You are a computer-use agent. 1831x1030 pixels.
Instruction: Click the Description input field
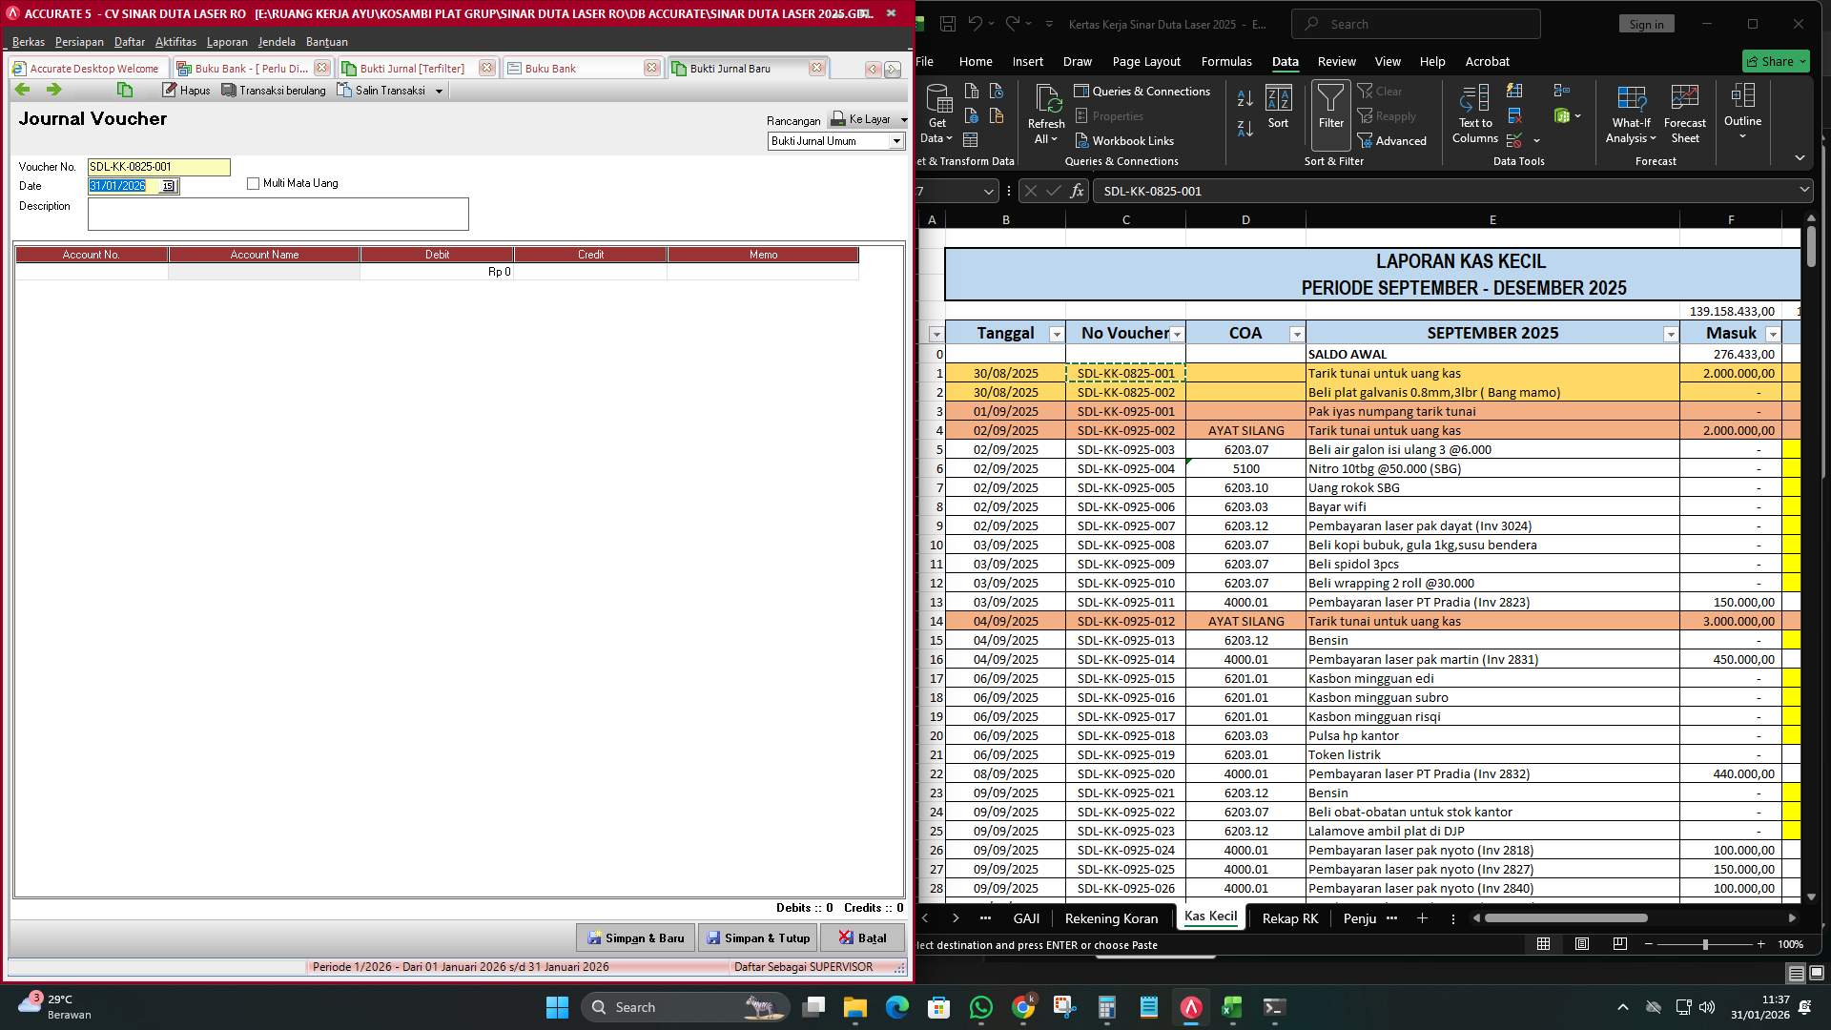click(x=278, y=214)
